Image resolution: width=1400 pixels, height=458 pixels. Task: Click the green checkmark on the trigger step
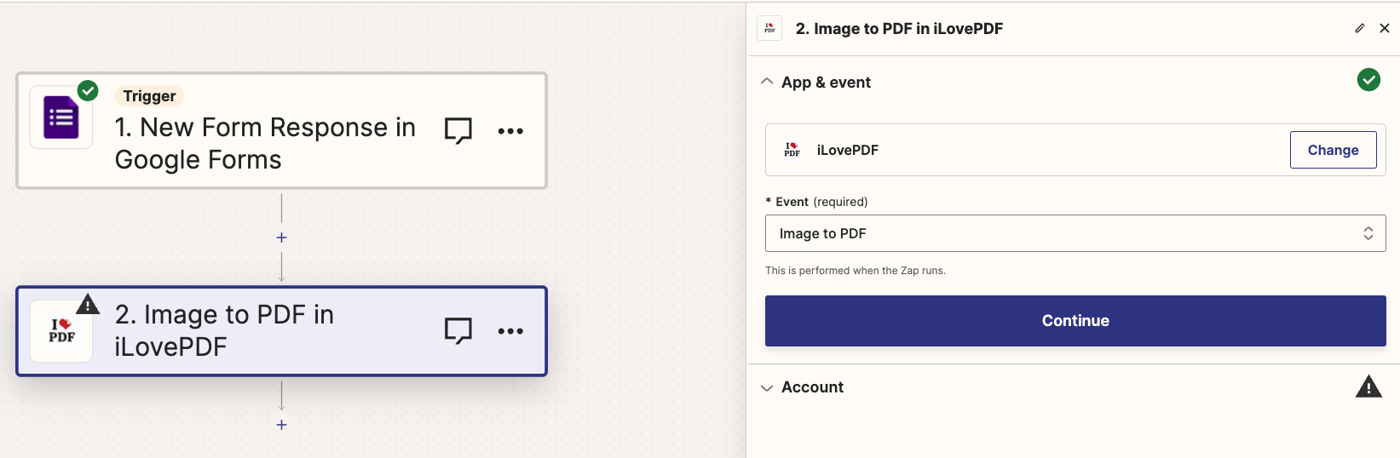88,90
